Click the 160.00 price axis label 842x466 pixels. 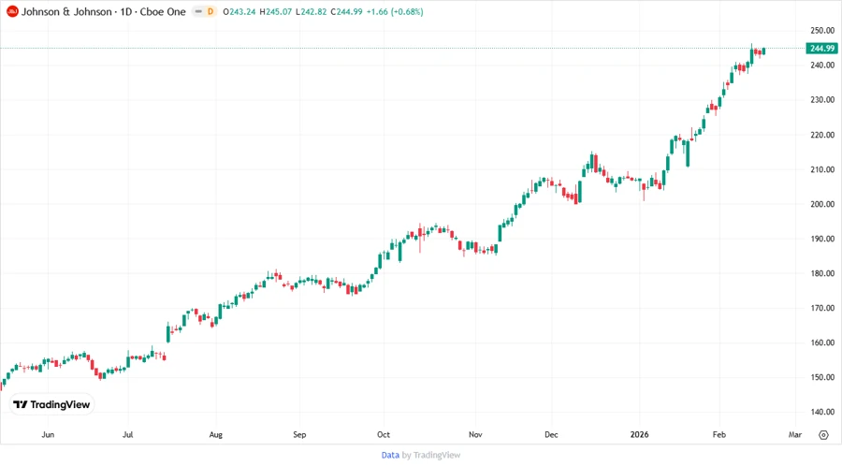tap(822, 342)
